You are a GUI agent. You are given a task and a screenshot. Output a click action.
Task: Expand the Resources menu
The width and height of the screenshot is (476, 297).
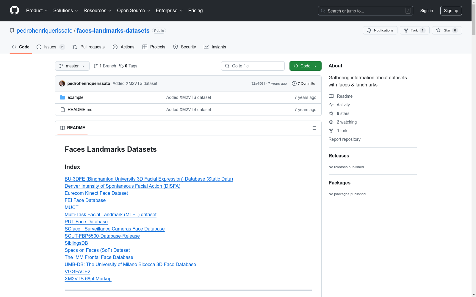click(x=98, y=11)
